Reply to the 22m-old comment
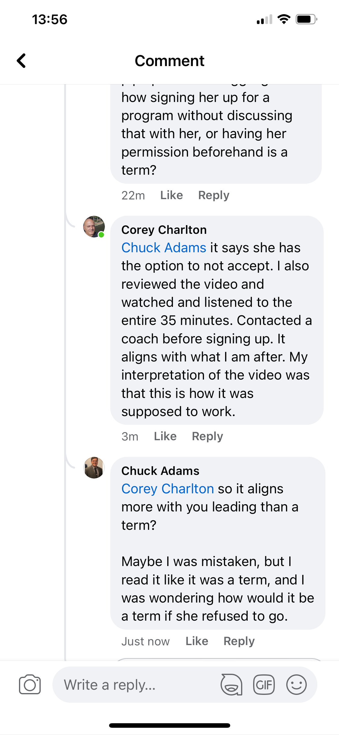This screenshot has height=735, width=339. click(214, 195)
